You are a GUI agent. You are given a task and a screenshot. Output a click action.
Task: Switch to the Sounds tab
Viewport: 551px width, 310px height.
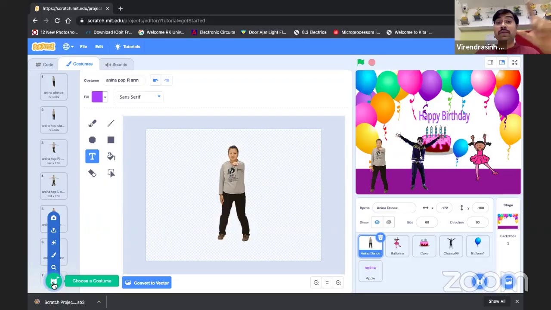point(116,65)
